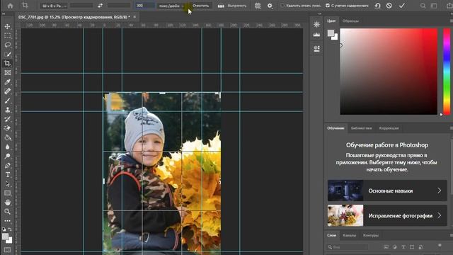Expand the 'Исправление фотографии' chevron
This screenshot has width=453, height=255.
[439, 215]
